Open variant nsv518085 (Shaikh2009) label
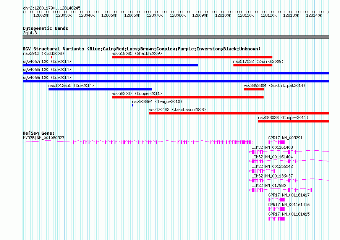Viewport: 340px width, 240px height. point(137,53)
